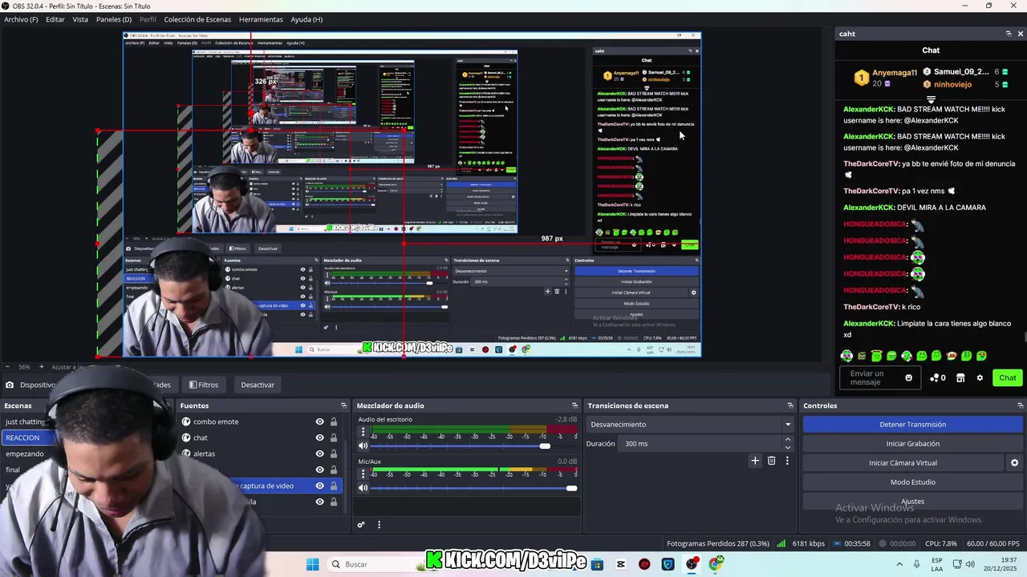Screen dimensions: 1027x577
Task: Open audio mixer menu three dots
Action: (x=379, y=525)
